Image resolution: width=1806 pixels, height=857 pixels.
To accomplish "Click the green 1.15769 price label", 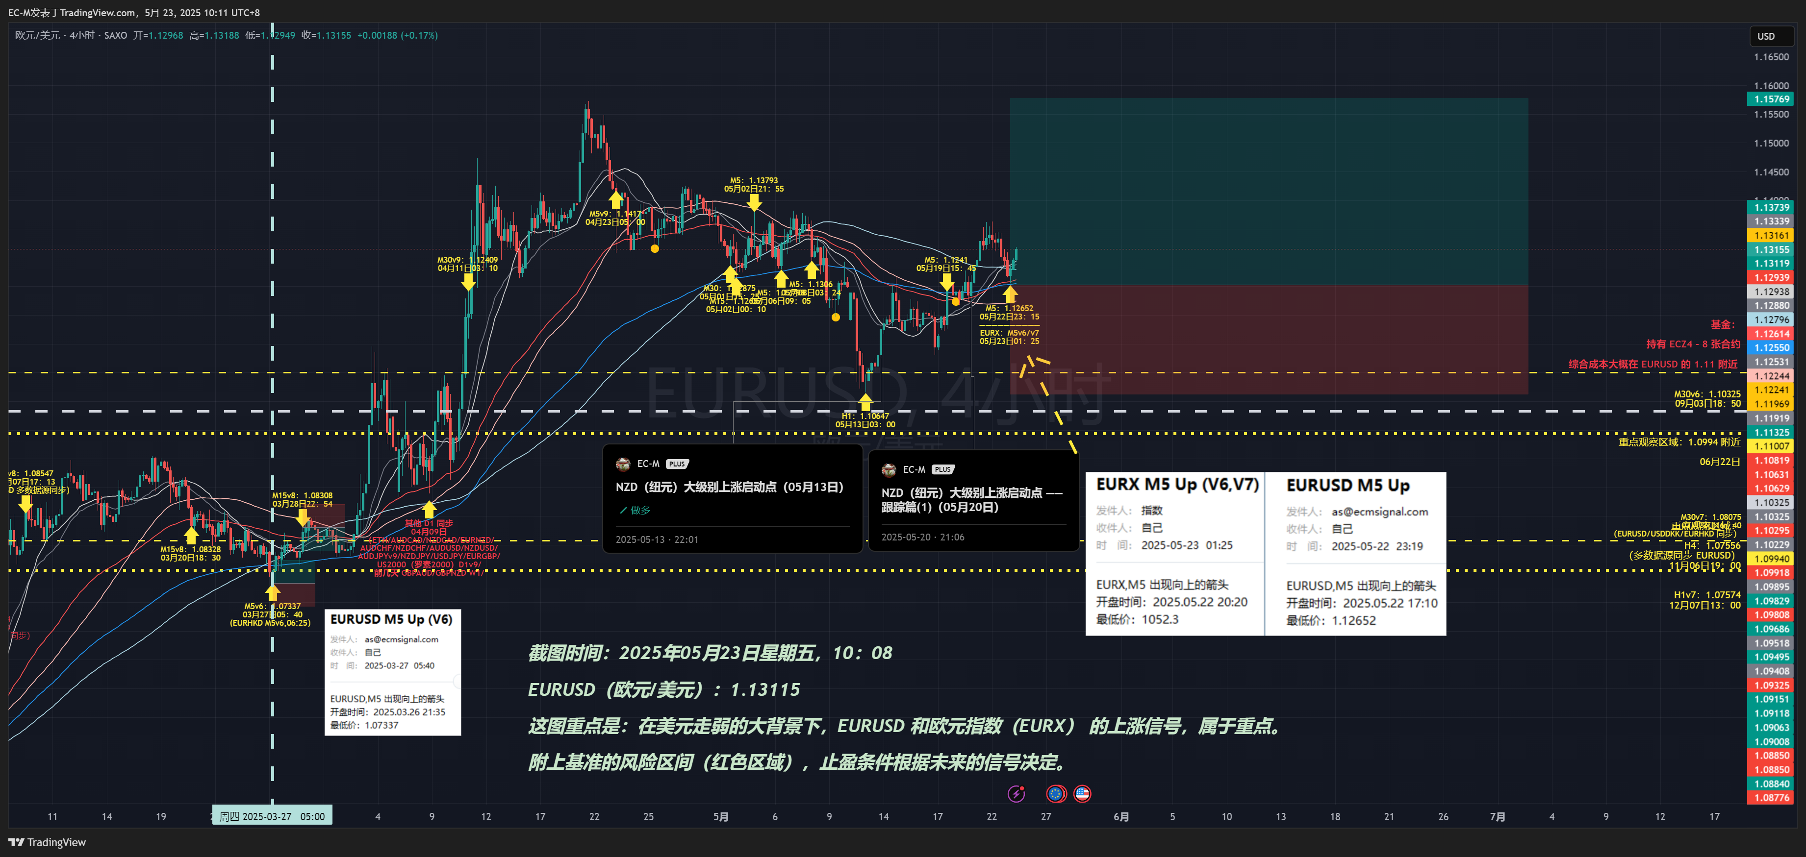I will point(1771,99).
